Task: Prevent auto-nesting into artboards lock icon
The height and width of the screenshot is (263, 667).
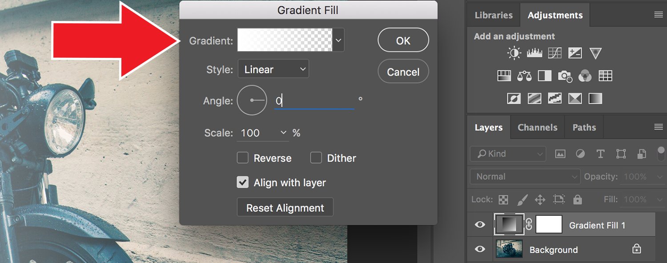Action: point(559,199)
